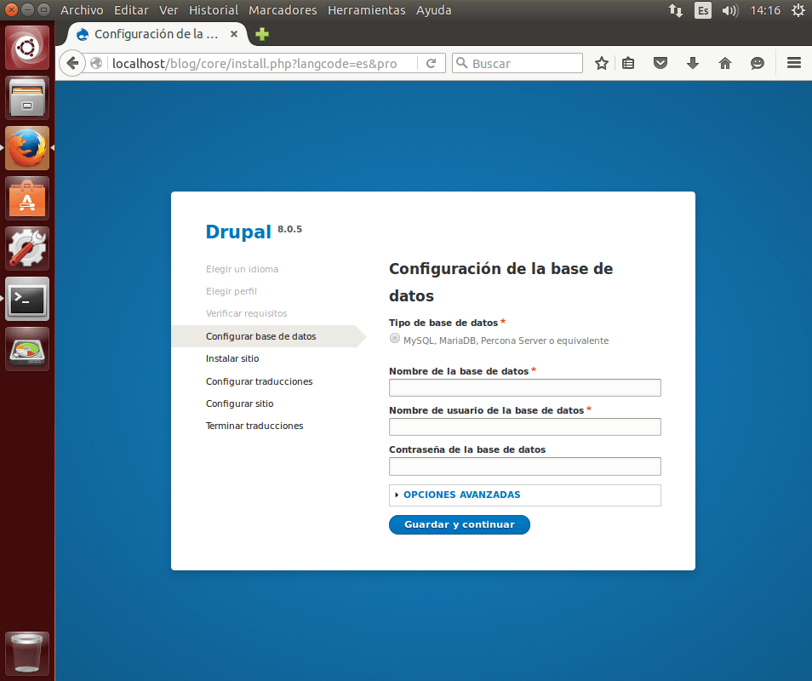The image size is (812, 681).
Task: Click the Instalar sitio step
Action: click(232, 358)
